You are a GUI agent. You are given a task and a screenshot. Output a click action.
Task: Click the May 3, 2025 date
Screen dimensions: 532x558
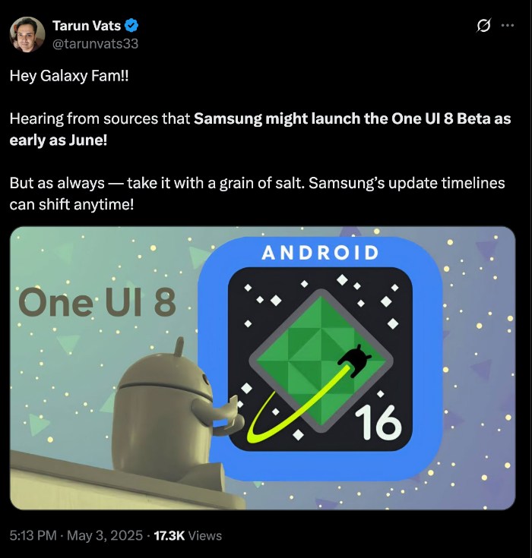(x=105, y=535)
